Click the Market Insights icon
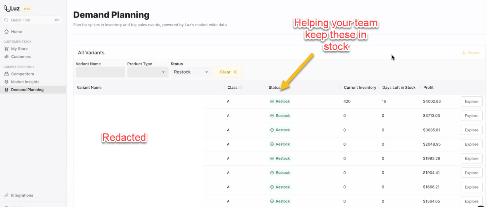The width and height of the screenshot is (487, 207). tap(6, 82)
